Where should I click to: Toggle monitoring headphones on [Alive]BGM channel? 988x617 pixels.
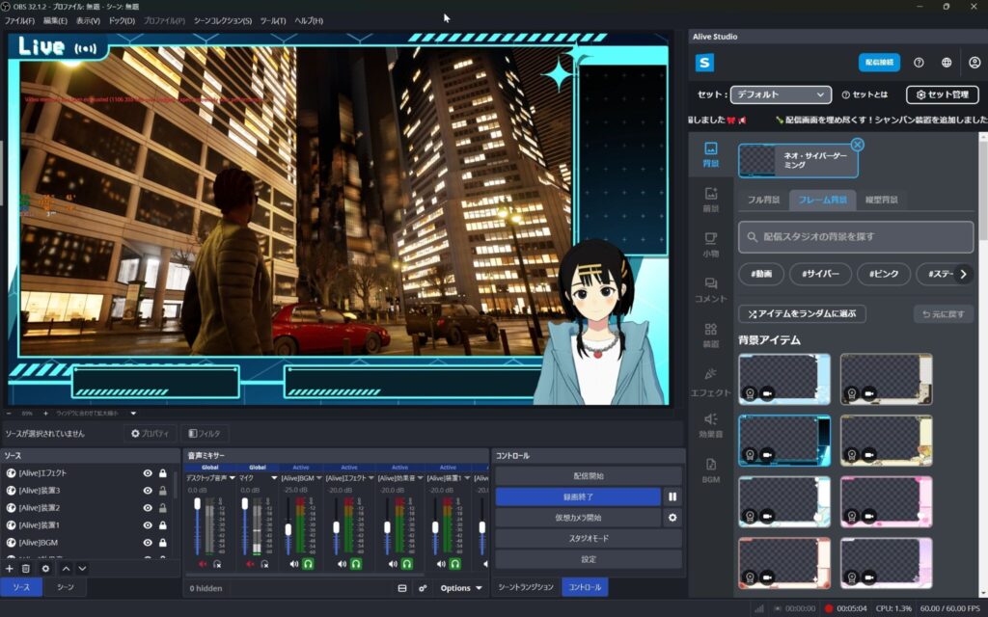[x=308, y=564]
